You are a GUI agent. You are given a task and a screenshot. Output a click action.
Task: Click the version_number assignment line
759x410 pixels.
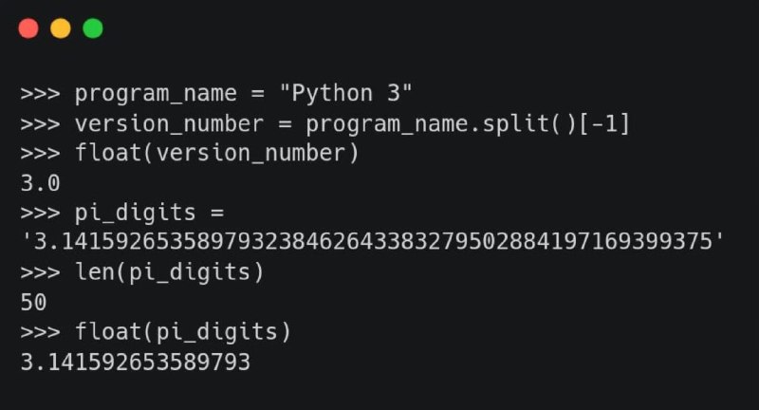pyautogui.click(x=324, y=123)
